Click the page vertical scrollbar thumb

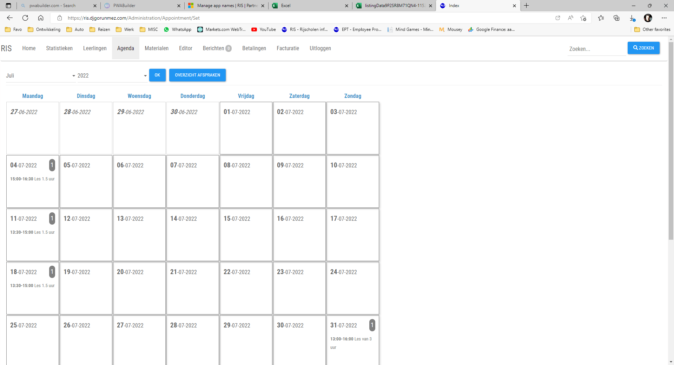(x=671, y=140)
